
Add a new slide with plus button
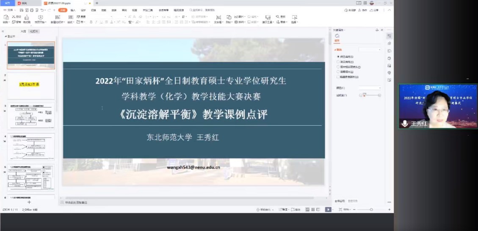[29, 203]
